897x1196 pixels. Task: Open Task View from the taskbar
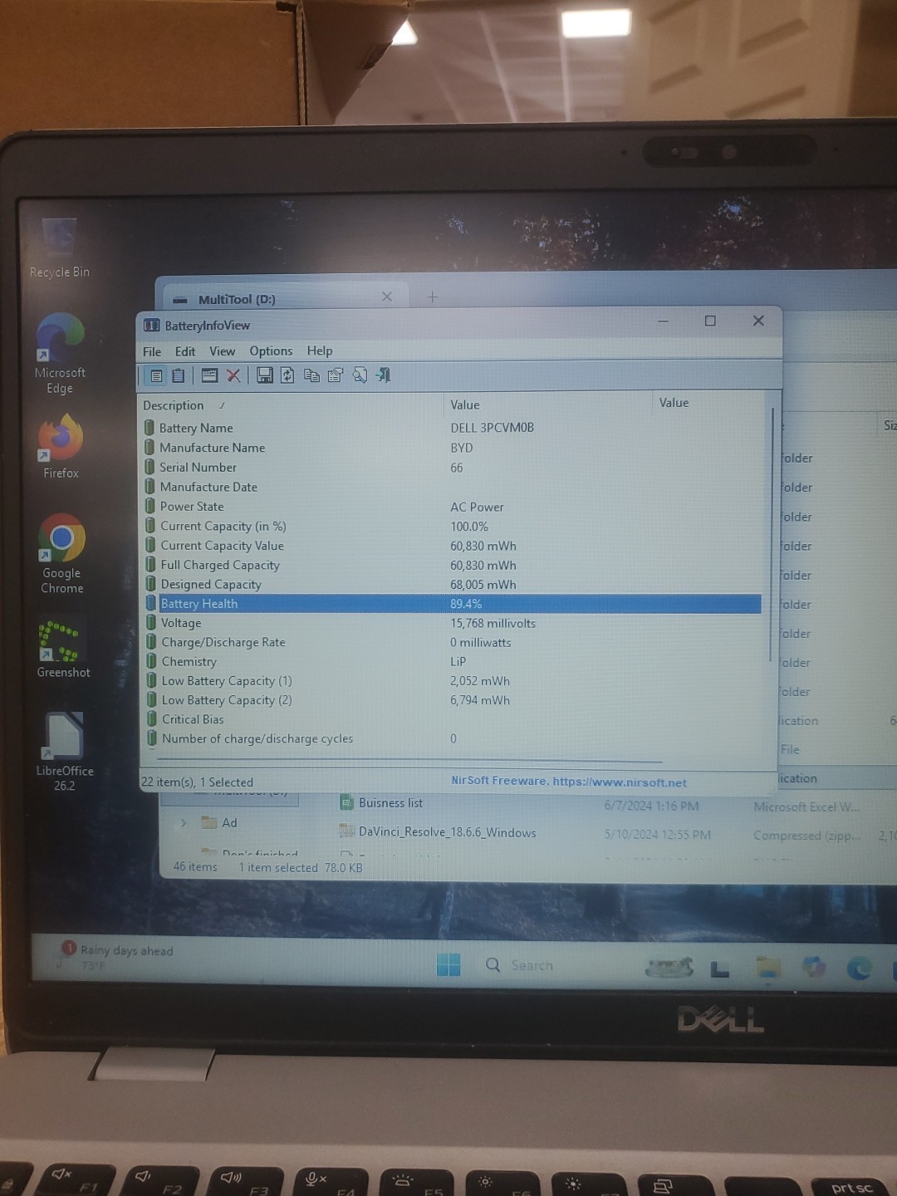(x=719, y=968)
